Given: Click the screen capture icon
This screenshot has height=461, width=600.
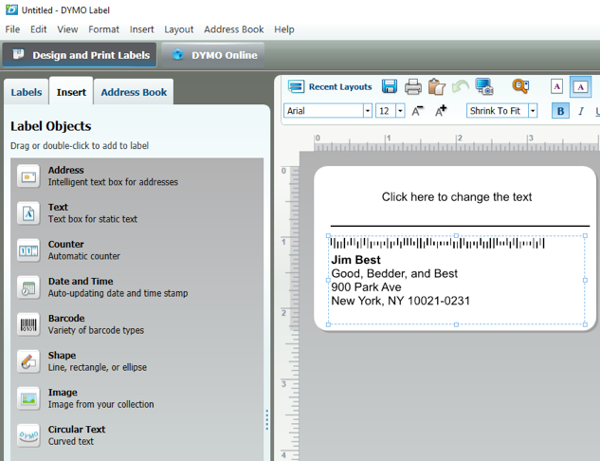Looking at the screenshot, I should [x=484, y=87].
